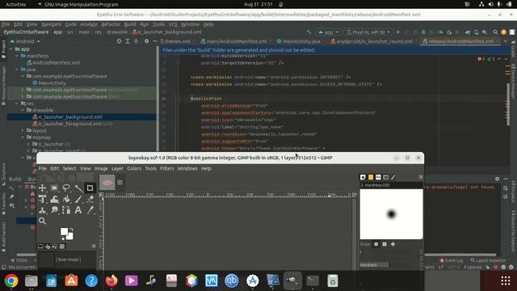
Task: Adjust the Hardness slider in brush editor
Action: 389,265
